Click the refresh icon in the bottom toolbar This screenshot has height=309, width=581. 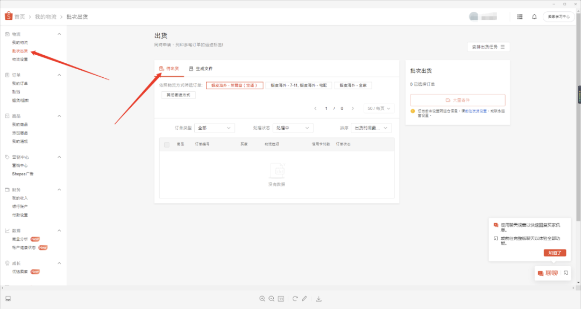pos(294,299)
